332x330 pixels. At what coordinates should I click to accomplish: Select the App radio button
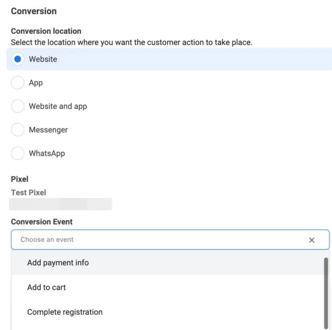pos(18,83)
